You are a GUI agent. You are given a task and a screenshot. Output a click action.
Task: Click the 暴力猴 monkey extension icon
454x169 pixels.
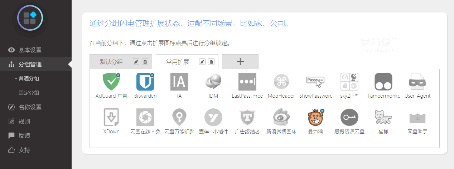[x=315, y=117]
